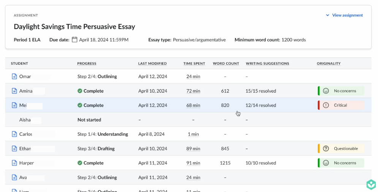Screen dimensions: 378x192
Task: Select student name Mei
Action: coord(23,105)
